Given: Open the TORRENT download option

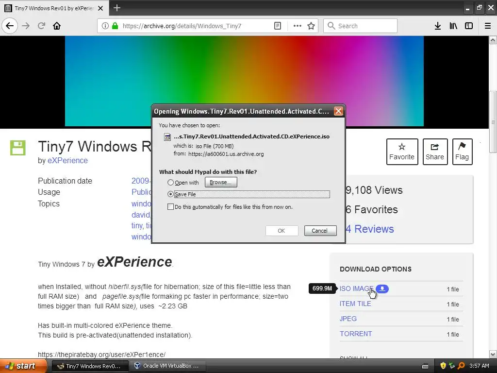Looking at the screenshot, I should point(356,334).
